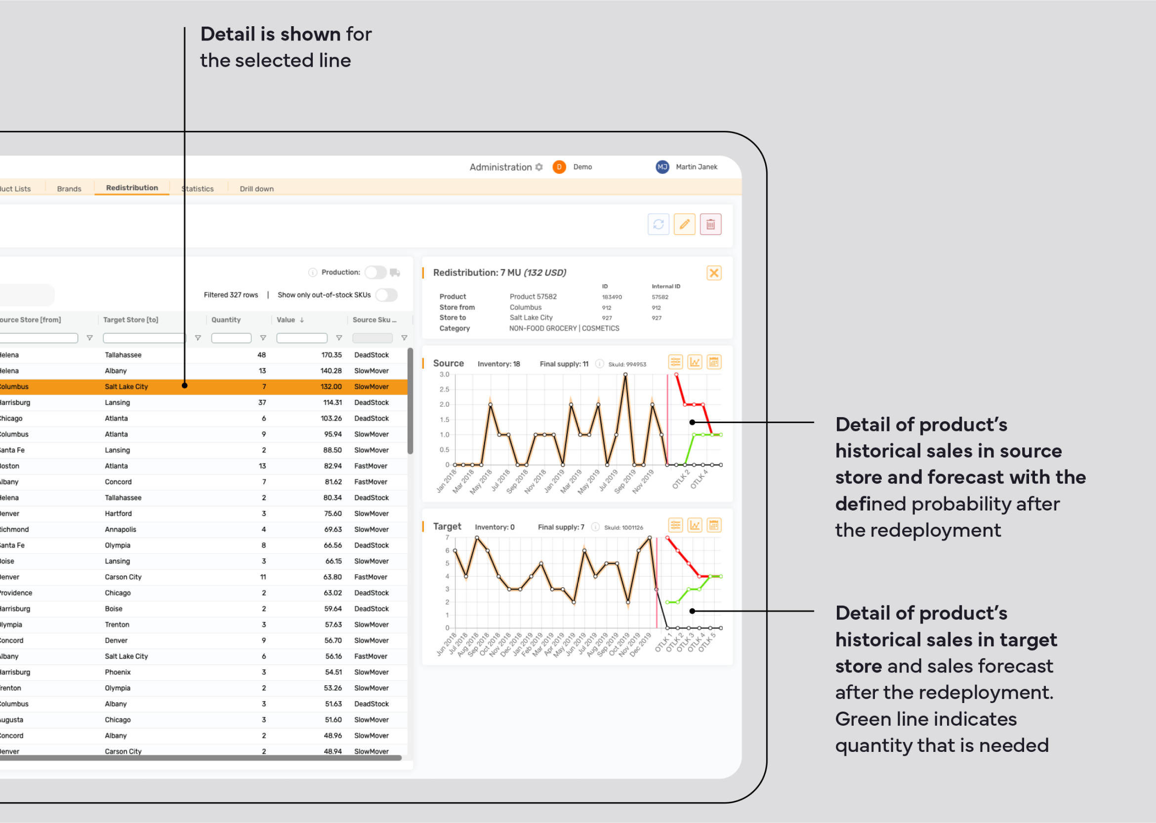This screenshot has width=1156, height=823.
Task: Open the Redistribution tab
Action: [132, 188]
